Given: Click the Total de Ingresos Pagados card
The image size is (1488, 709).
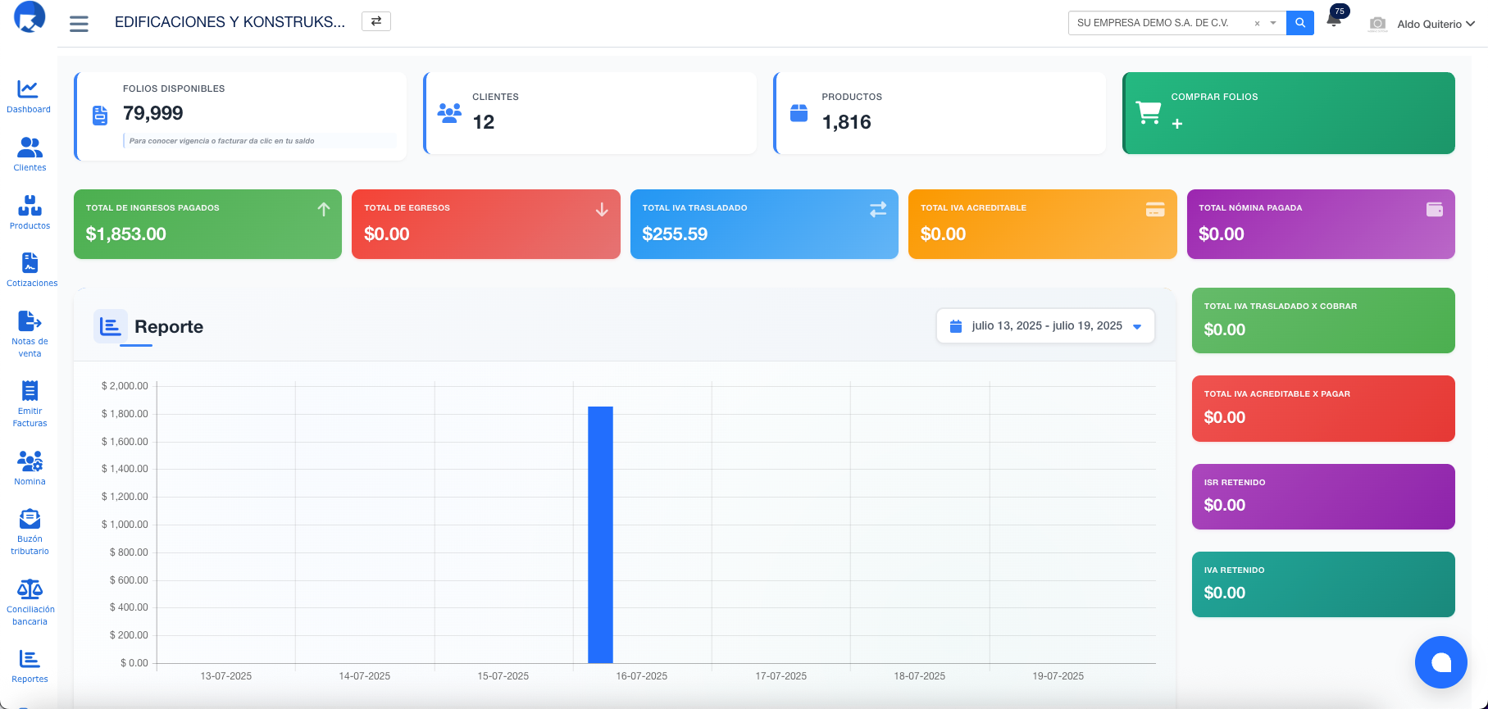Looking at the screenshot, I should tap(207, 225).
